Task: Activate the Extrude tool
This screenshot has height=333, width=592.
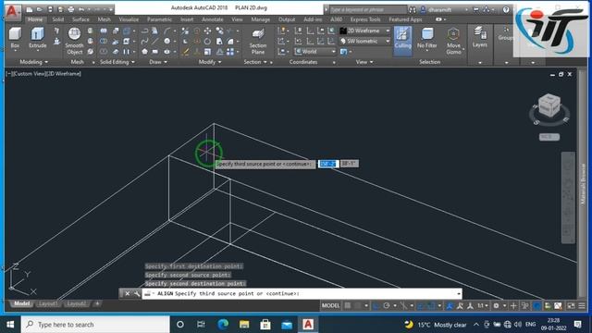Action: (x=37, y=38)
